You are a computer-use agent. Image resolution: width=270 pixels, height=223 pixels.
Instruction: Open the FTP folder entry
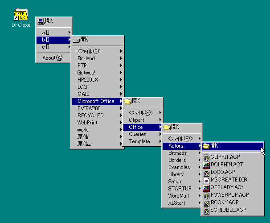[98, 66]
